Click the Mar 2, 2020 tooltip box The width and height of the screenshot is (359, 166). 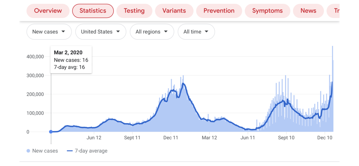(x=71, y=60)
